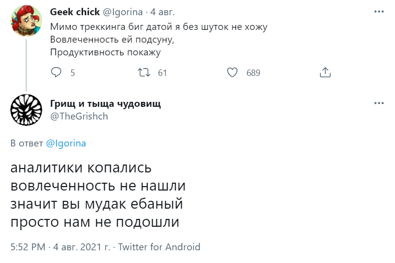
Task: Click the reply icon under Geek chick's tweet
Action: [x=57, y=73]
